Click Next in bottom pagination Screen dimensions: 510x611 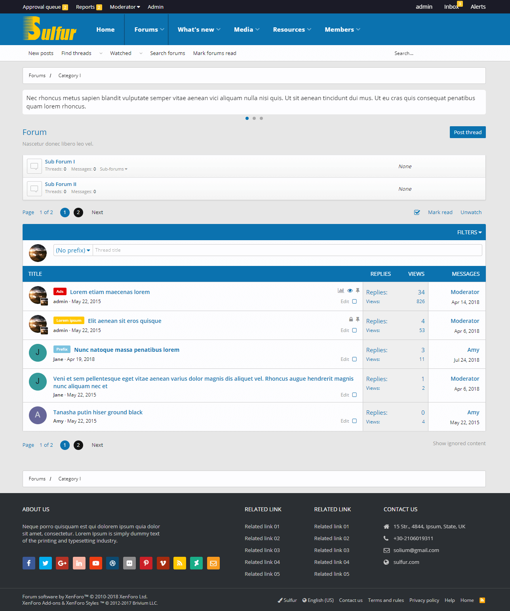pyautogui.click(x=97, y=445)
